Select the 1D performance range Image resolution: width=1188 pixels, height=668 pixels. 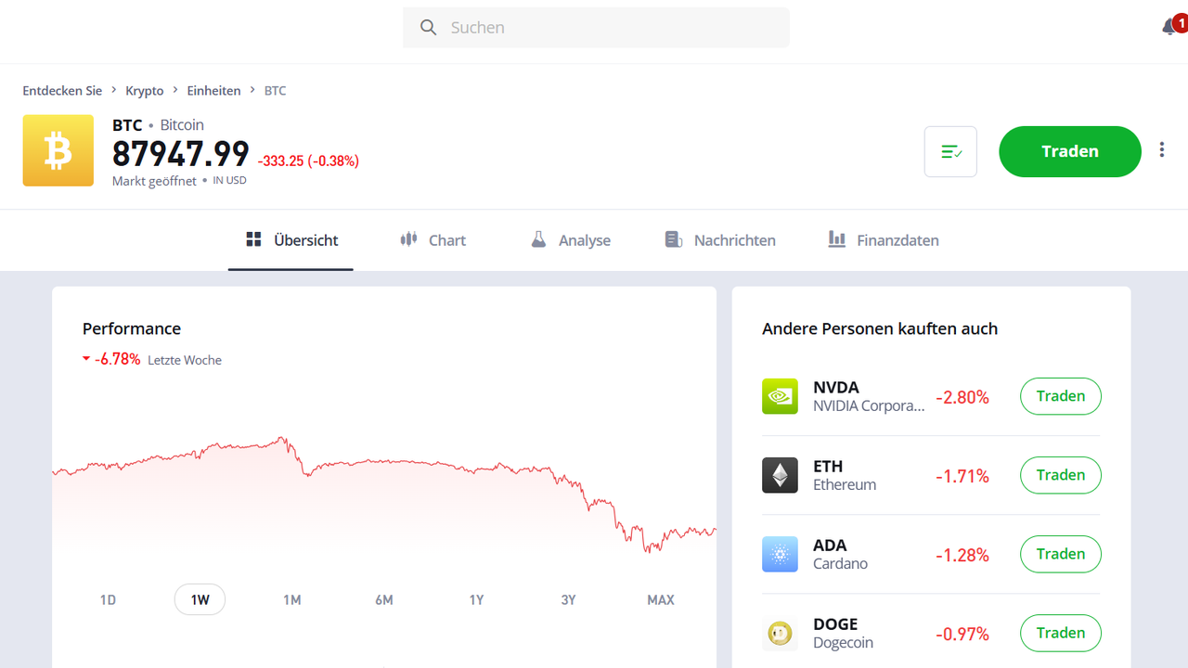pos(108,600)
